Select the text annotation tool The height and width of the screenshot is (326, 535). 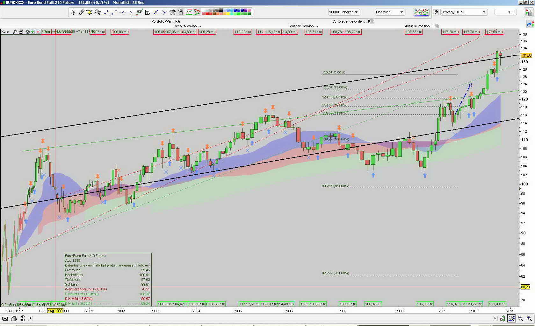click(148, 12)
